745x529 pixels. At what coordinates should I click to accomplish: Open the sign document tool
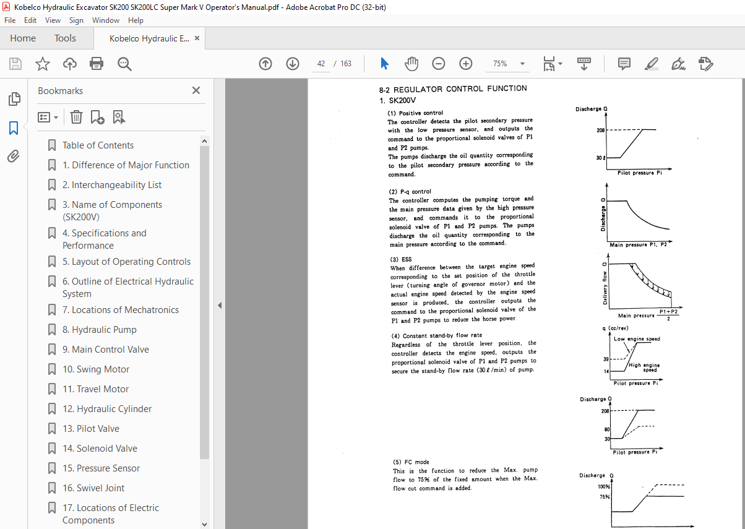click(678, 64)
